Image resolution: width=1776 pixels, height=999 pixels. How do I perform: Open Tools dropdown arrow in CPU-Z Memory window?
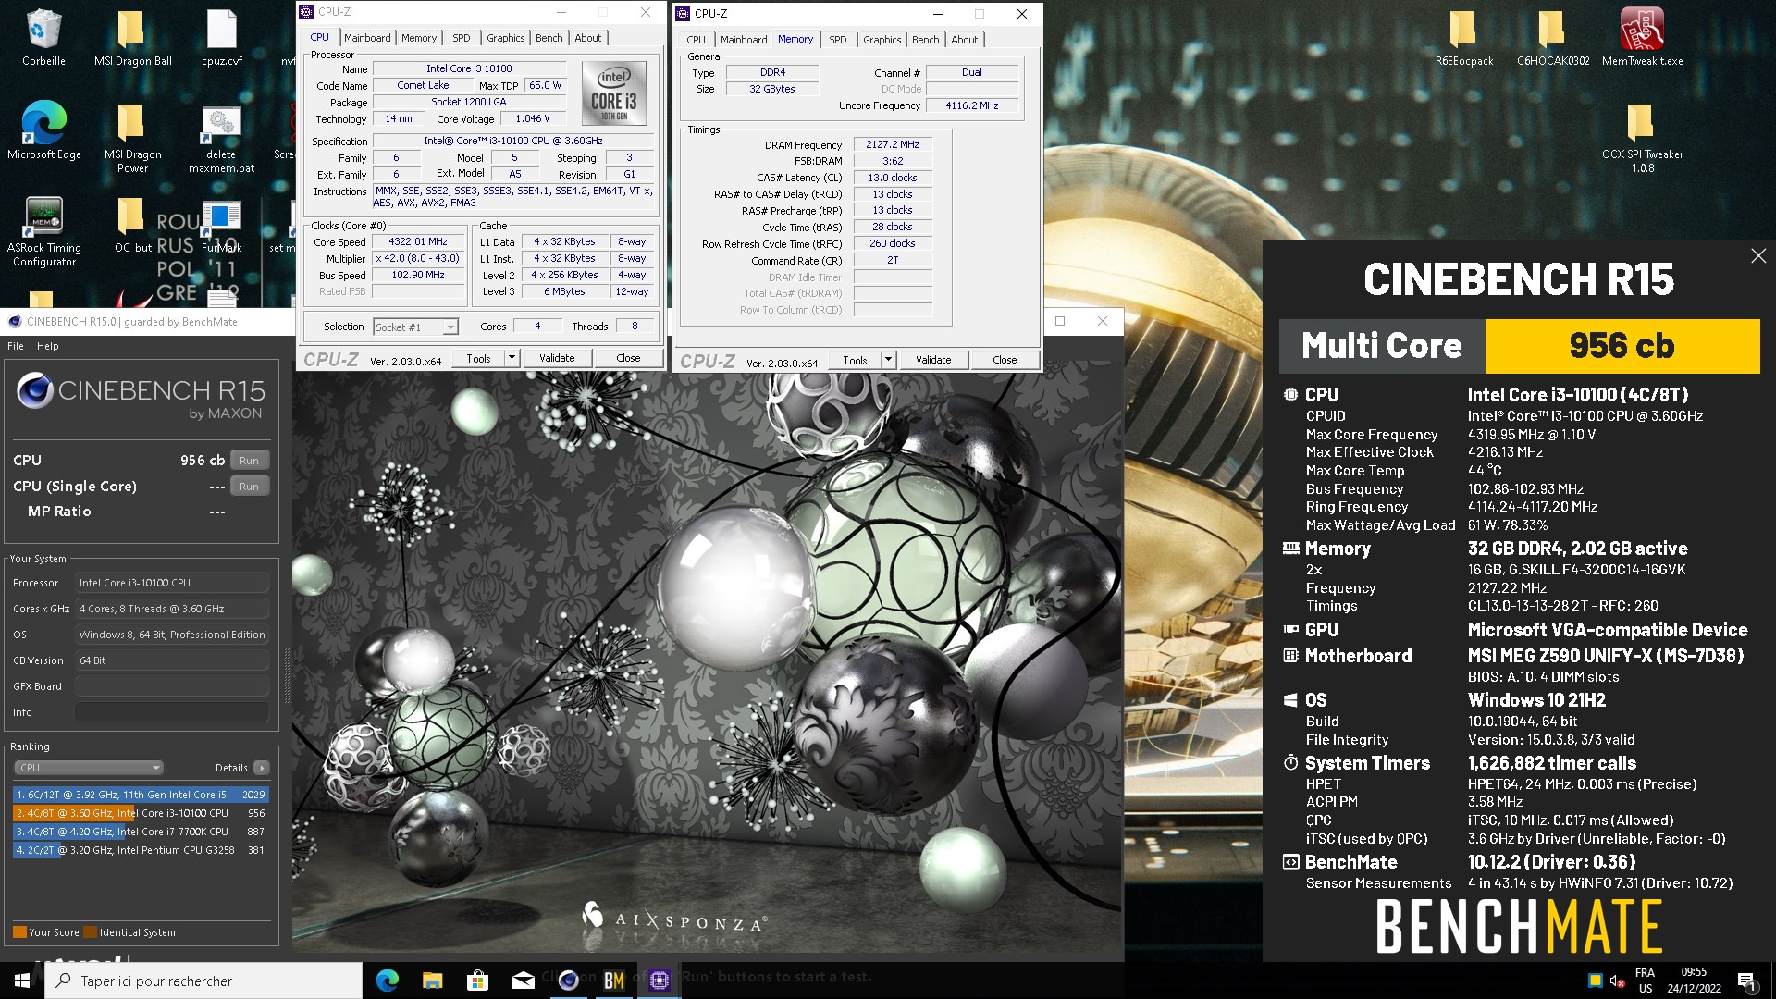(x=888, y=360)
